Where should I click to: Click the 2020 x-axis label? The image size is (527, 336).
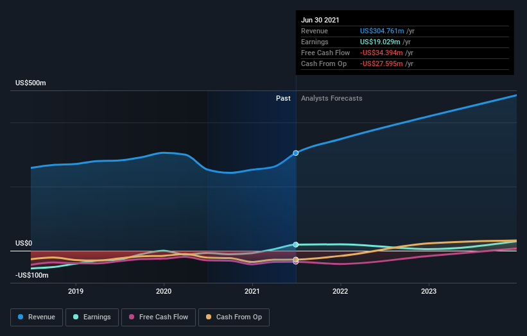click(164, 291)
